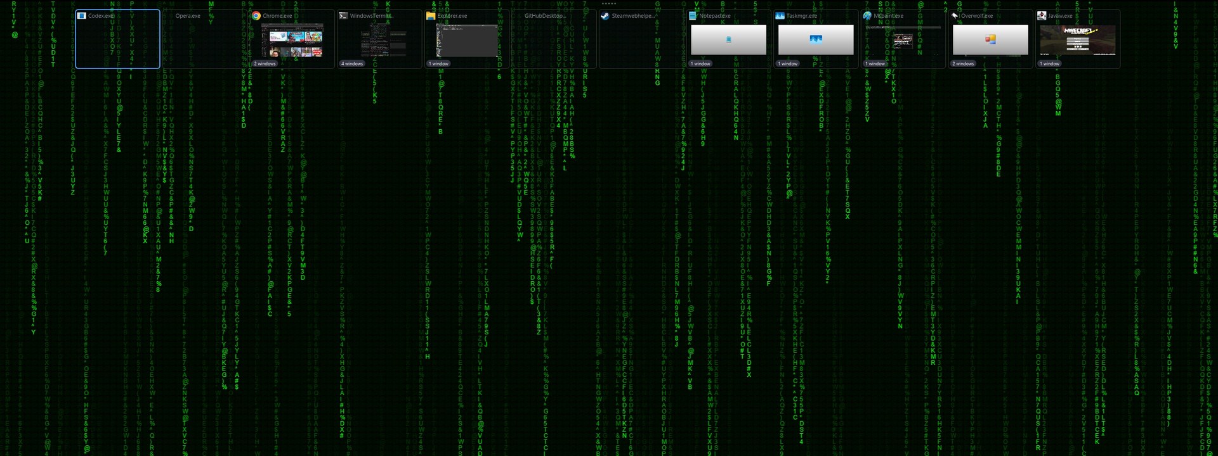Image resolution: width=1218 pixels, height=456 pixels.
Task: Open the Task Manager preview thumbnail
Action: coord(816,40)
